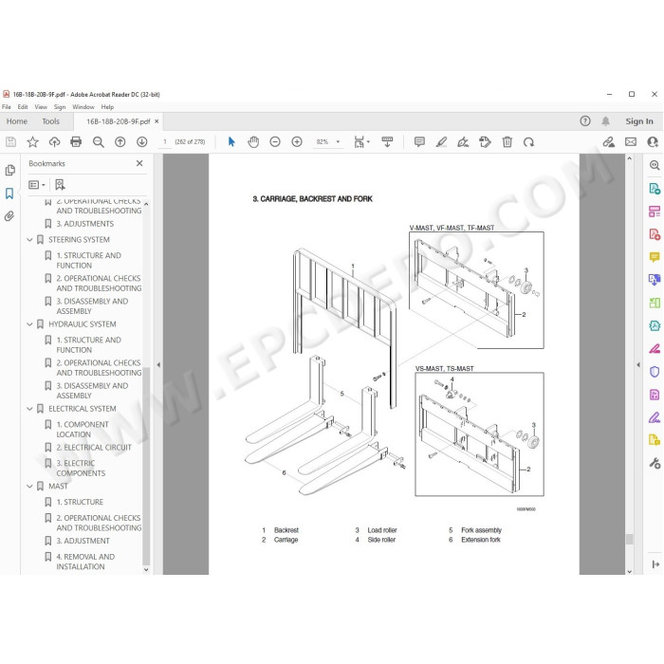664x664 pixels.
Task: Collapse right tools pane arrow
Action: tap(638, 364)
